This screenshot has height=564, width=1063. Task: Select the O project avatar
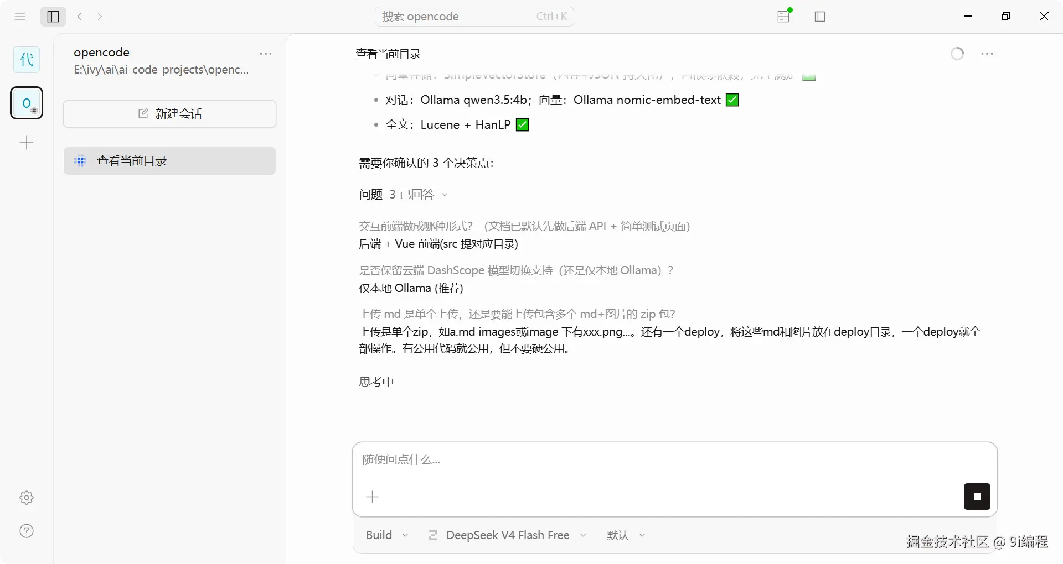[27, 103]
